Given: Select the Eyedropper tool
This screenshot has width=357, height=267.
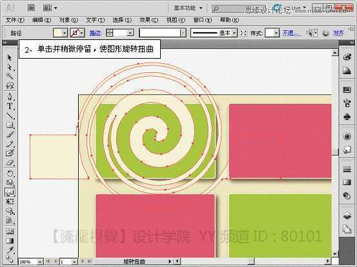Looking at the screenshot, I should click(10, 250).
